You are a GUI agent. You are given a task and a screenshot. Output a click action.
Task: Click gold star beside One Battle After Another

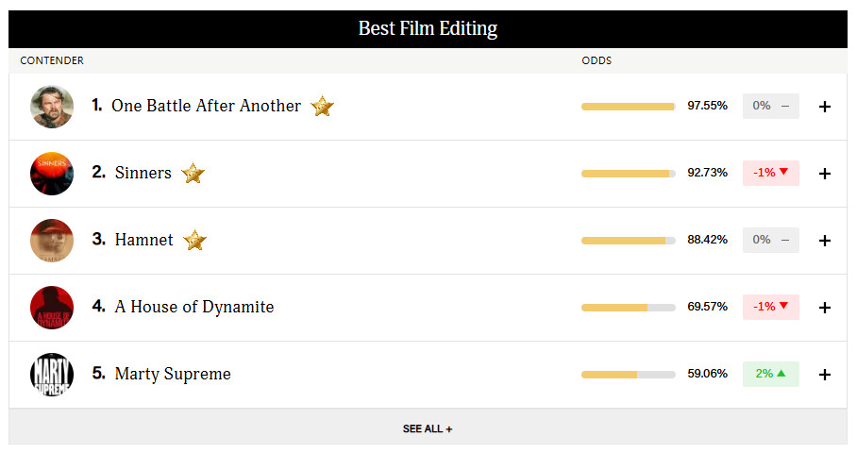pyautogui.click(x=323, y=107)
